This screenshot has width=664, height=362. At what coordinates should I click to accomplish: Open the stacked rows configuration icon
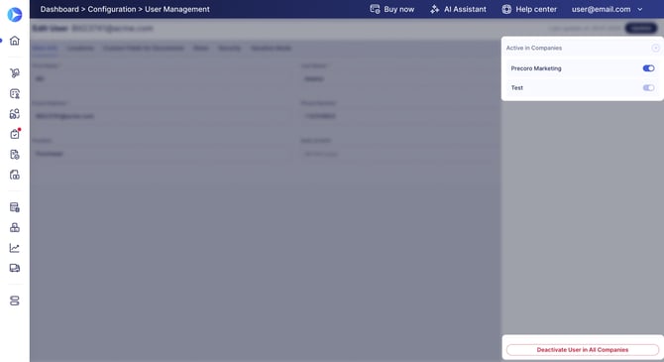pyautogui.click(x=15, y=301)
